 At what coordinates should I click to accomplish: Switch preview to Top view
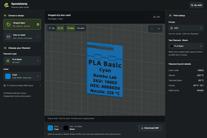pos(52,28)
